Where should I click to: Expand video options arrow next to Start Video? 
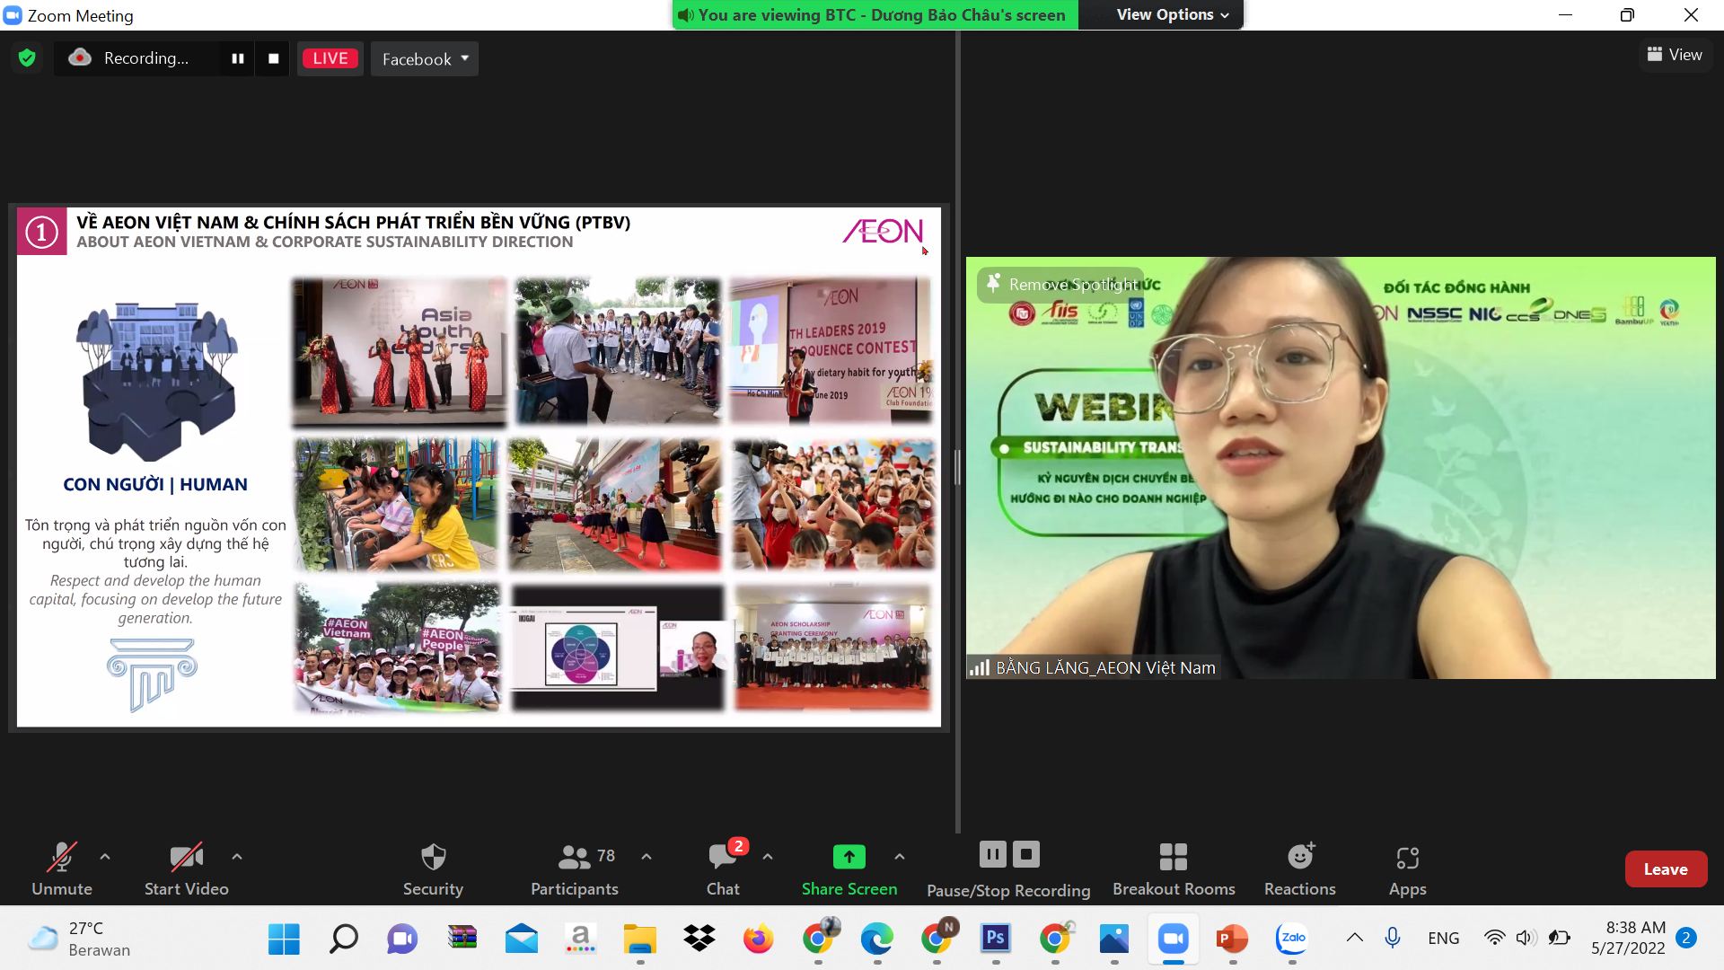(237, 857)
